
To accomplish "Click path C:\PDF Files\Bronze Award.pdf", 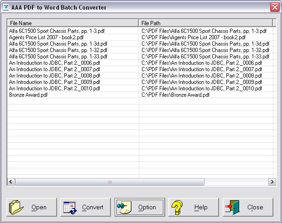I will (x=176, y=95).
